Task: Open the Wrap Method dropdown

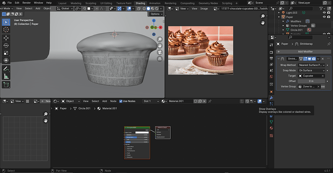Action: point(311,65)
